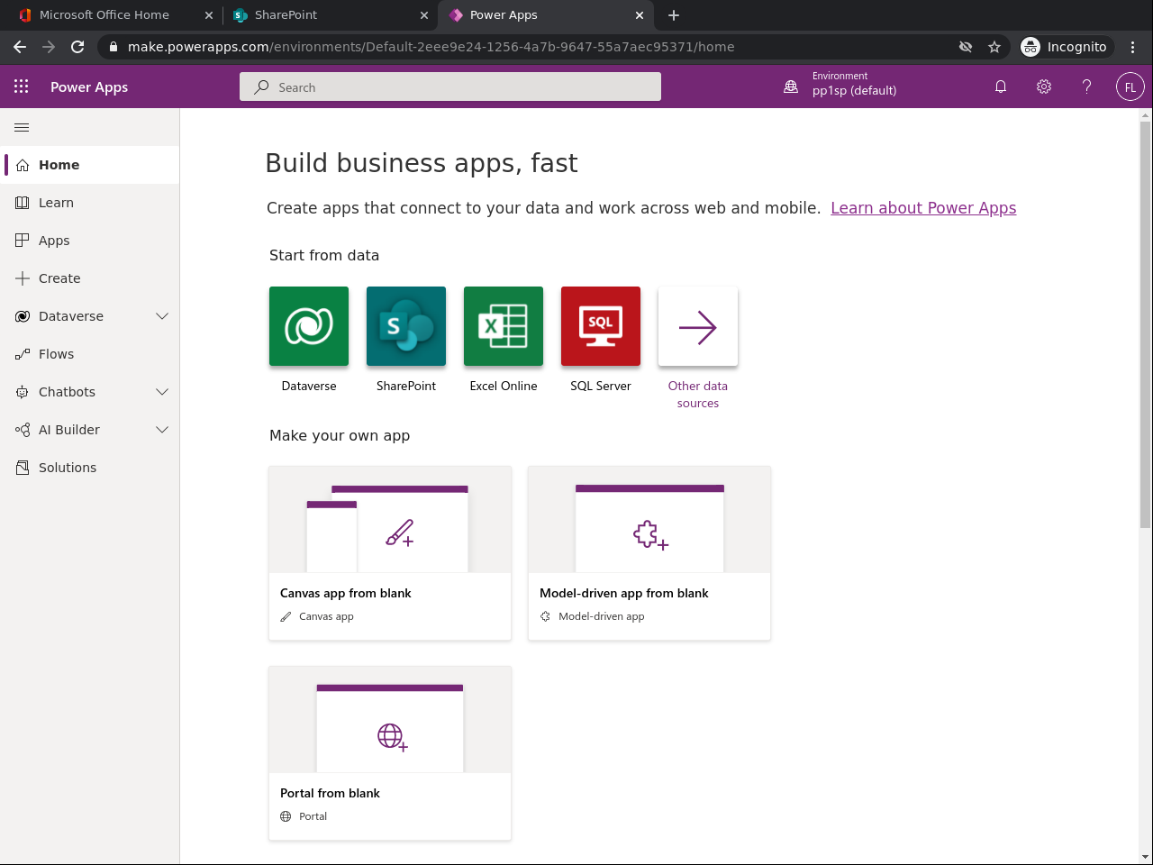Switch to the SharePoint browser tab
This screenshot has width=1153, height=865.
(x=324, y=15)
